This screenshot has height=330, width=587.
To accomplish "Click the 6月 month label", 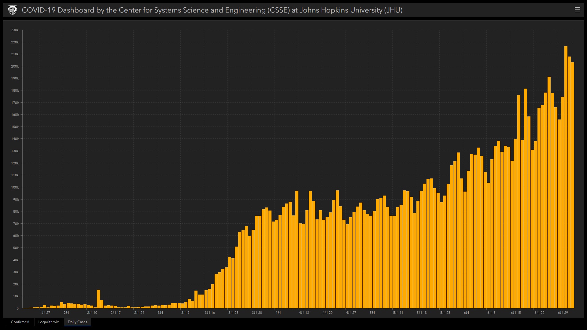I will pyautogui.click(x=467, y=313).
